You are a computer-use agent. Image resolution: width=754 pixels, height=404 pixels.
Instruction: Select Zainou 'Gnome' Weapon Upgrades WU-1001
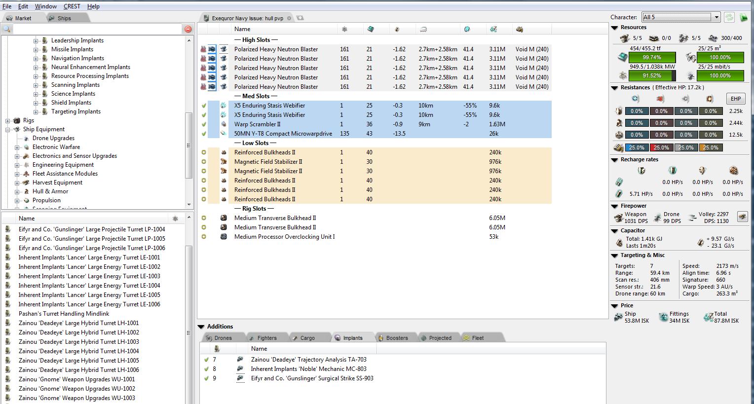click(76, 379)
